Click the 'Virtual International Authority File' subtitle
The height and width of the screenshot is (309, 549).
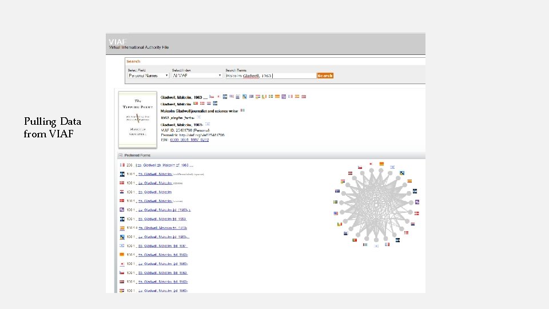pos(138,47)
